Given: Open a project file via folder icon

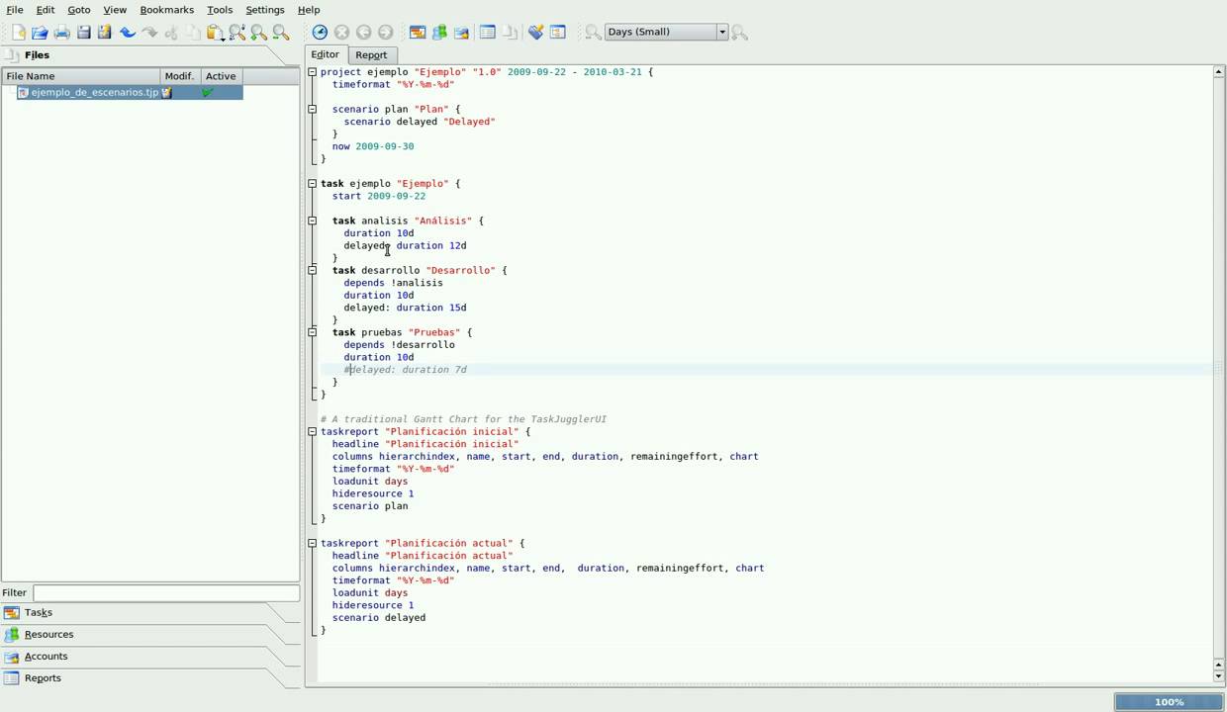Looking at the screenshot, I should (x=40, y=33).
